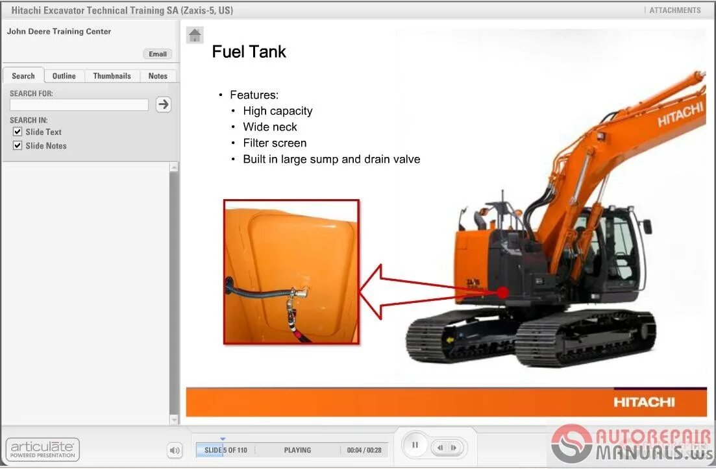Click the sidebar scrollbar down arrow

point(174,419)
